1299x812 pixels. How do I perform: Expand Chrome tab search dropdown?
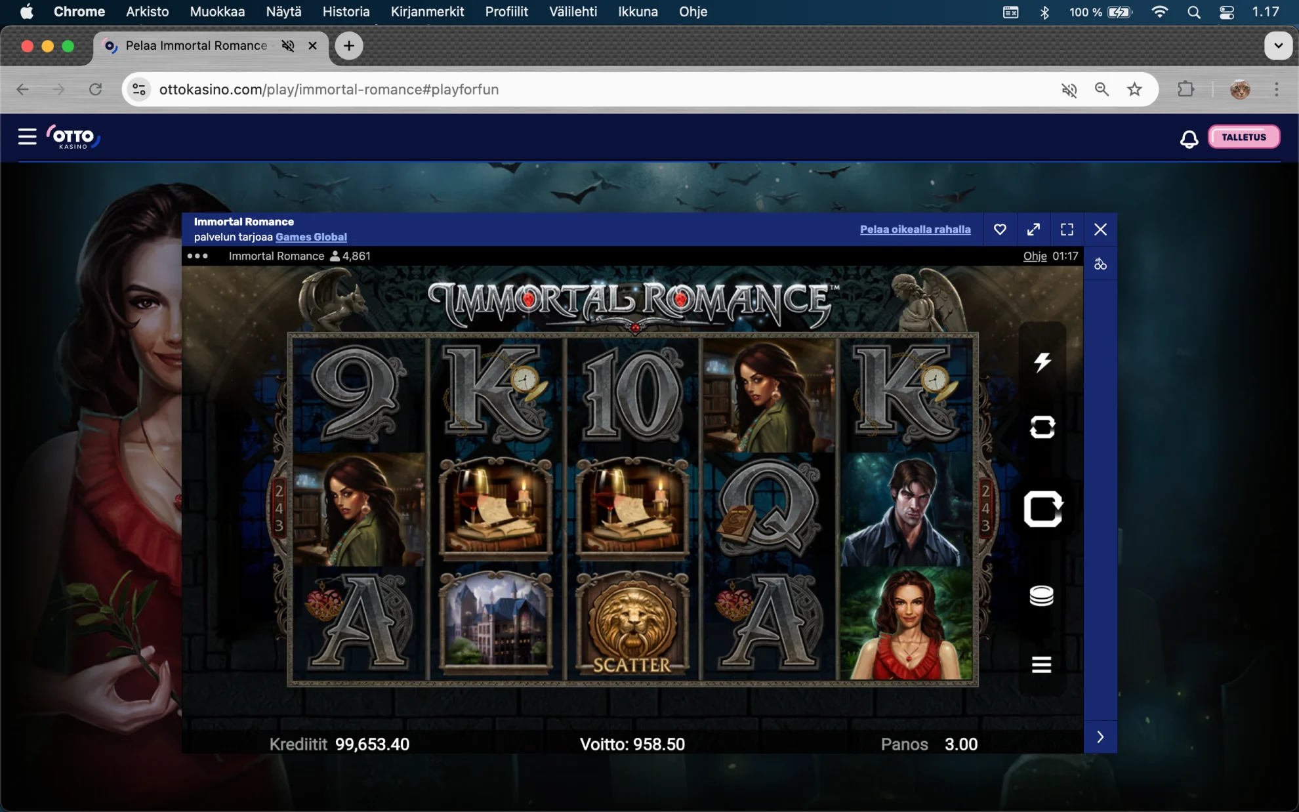(x=1278, y=45)
